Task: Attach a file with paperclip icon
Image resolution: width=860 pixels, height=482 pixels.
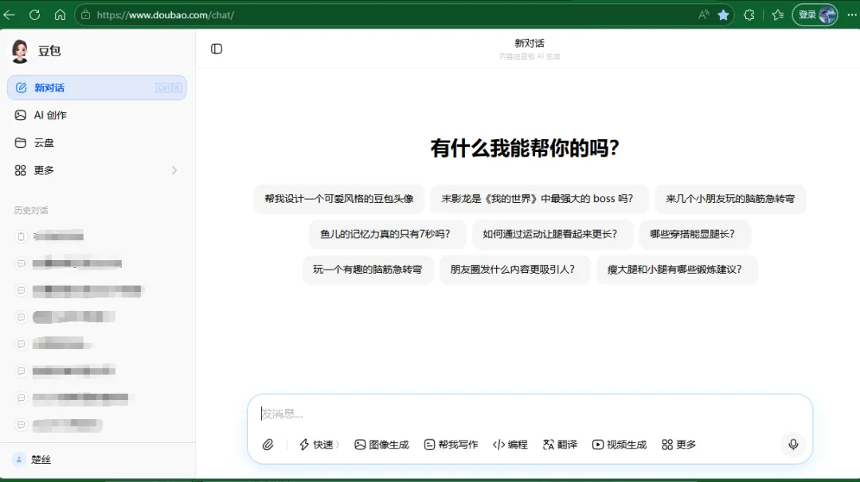Action: (x=268, y=445)
